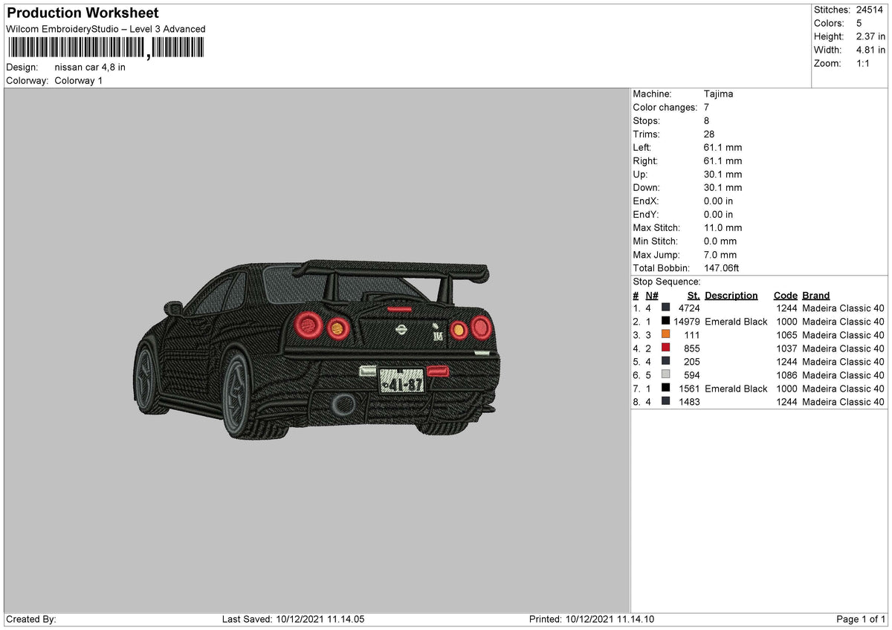Open the Colorway 1 selector
The height and width of the screenshot is (630, 892).
79,81
